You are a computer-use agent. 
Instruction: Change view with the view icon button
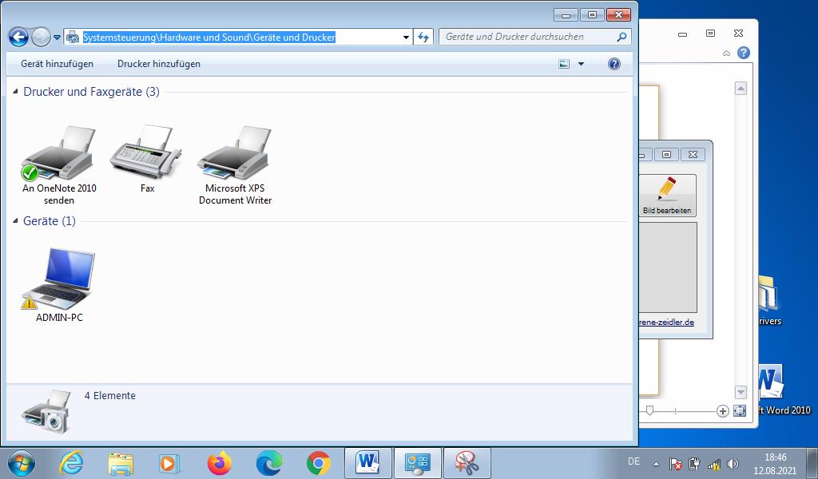click(x=564, y=64)
